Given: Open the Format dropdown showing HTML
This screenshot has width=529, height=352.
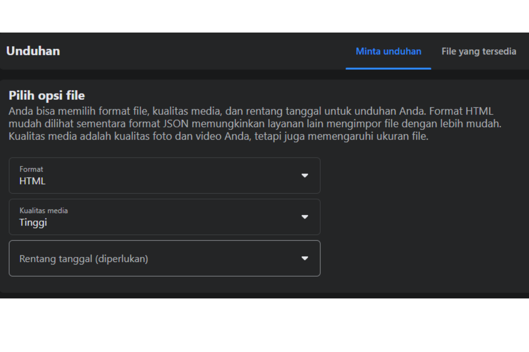Looking at the screenshot, I should click(164, 176).
